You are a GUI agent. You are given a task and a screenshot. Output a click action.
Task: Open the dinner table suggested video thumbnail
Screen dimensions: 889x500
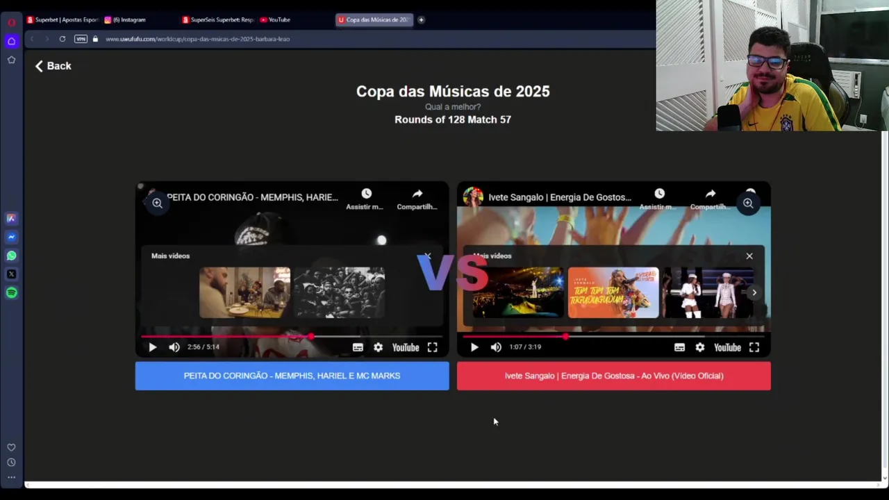[x=245, y=292]
